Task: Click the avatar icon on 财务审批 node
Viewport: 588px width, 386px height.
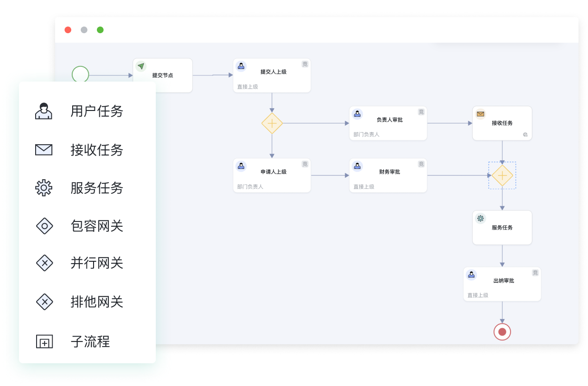Action: (x=357, y=166)
